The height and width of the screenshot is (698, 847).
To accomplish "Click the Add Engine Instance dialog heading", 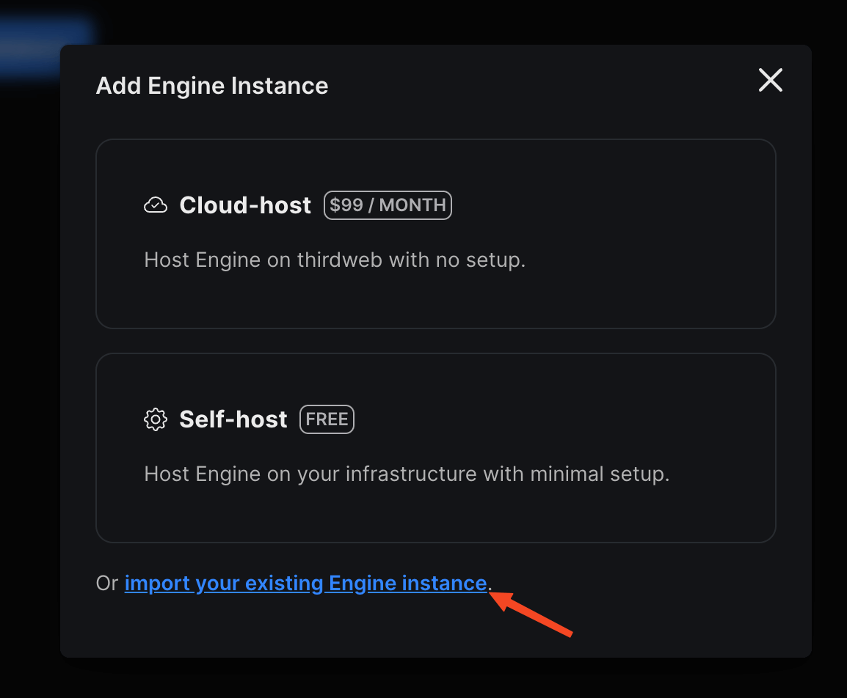I will pyautogui.click(x=211, y=85).
